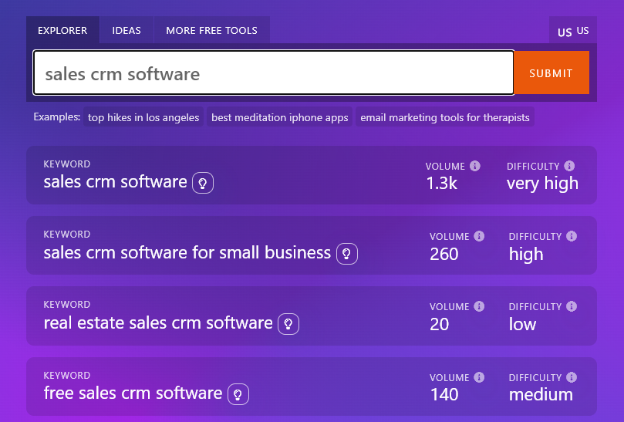The image size is (624, 422).
Task: Click lightbulb beside 'sales crm software for small business'
Action: pyautogui.click(x=346, y=254)
